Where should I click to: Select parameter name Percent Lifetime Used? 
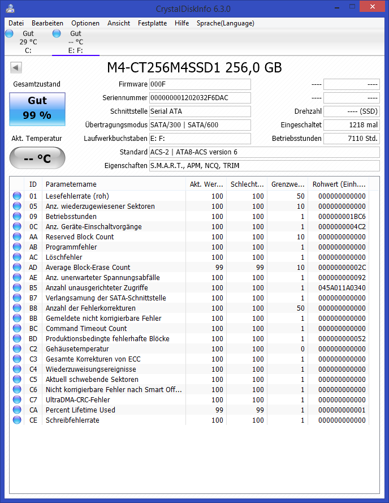80,410
